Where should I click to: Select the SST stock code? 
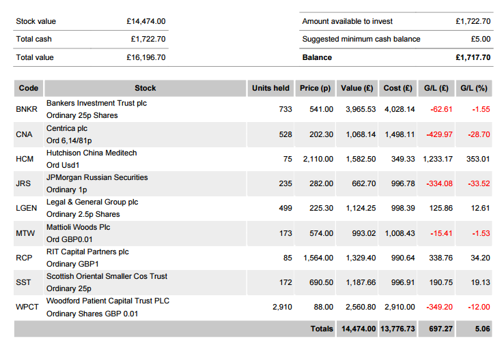pos(23,282)
